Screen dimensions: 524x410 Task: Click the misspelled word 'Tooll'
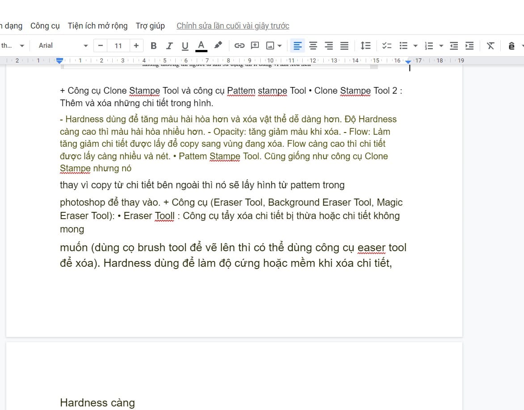pos(165,216)
